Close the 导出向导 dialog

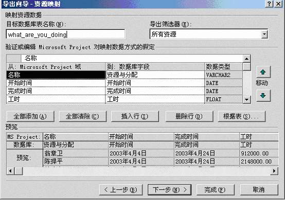point(278,4)
